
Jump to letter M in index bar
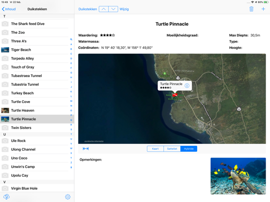[71, 101]
